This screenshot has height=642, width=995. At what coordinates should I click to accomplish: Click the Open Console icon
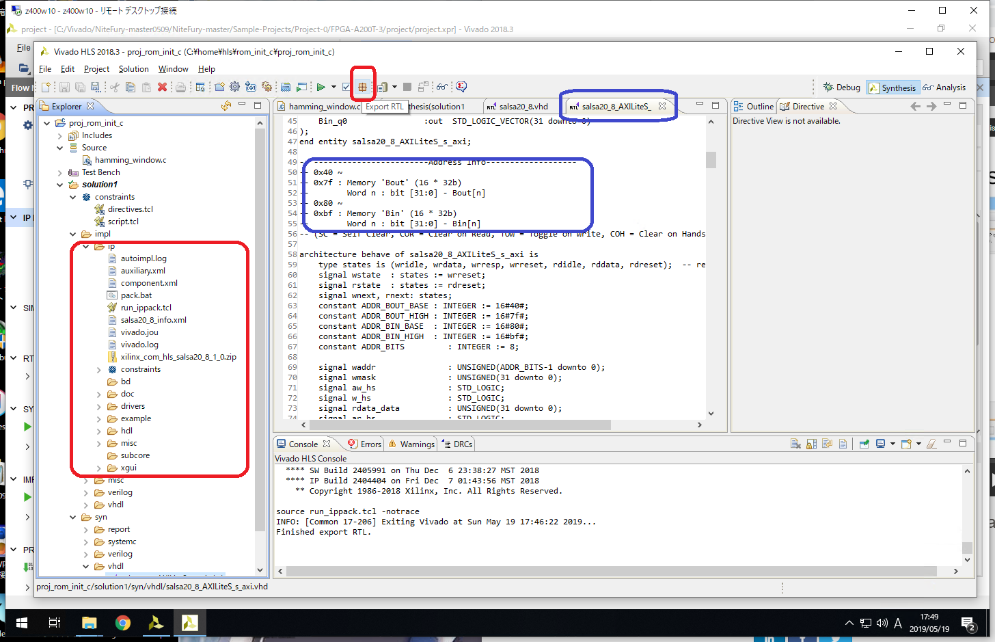pos(906,444)
